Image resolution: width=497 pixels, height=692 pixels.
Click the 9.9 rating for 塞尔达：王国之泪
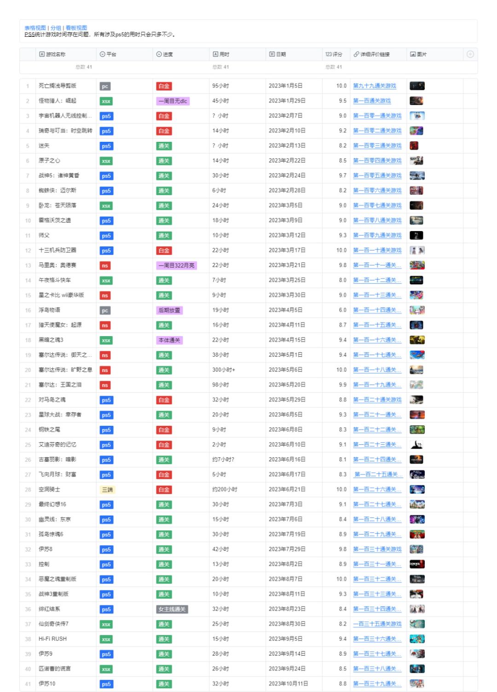click(x=343, y=385)
